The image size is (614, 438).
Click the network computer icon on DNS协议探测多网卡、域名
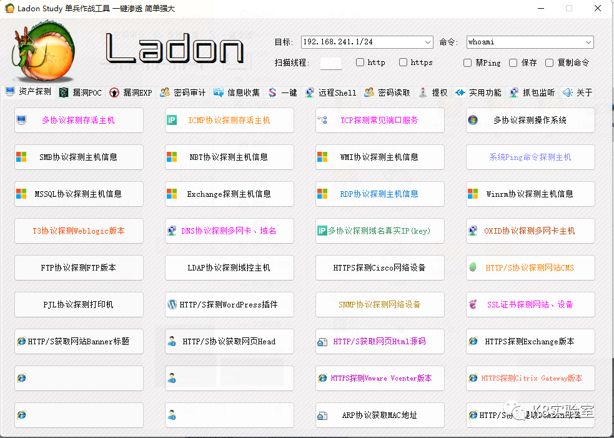(172, 231)
